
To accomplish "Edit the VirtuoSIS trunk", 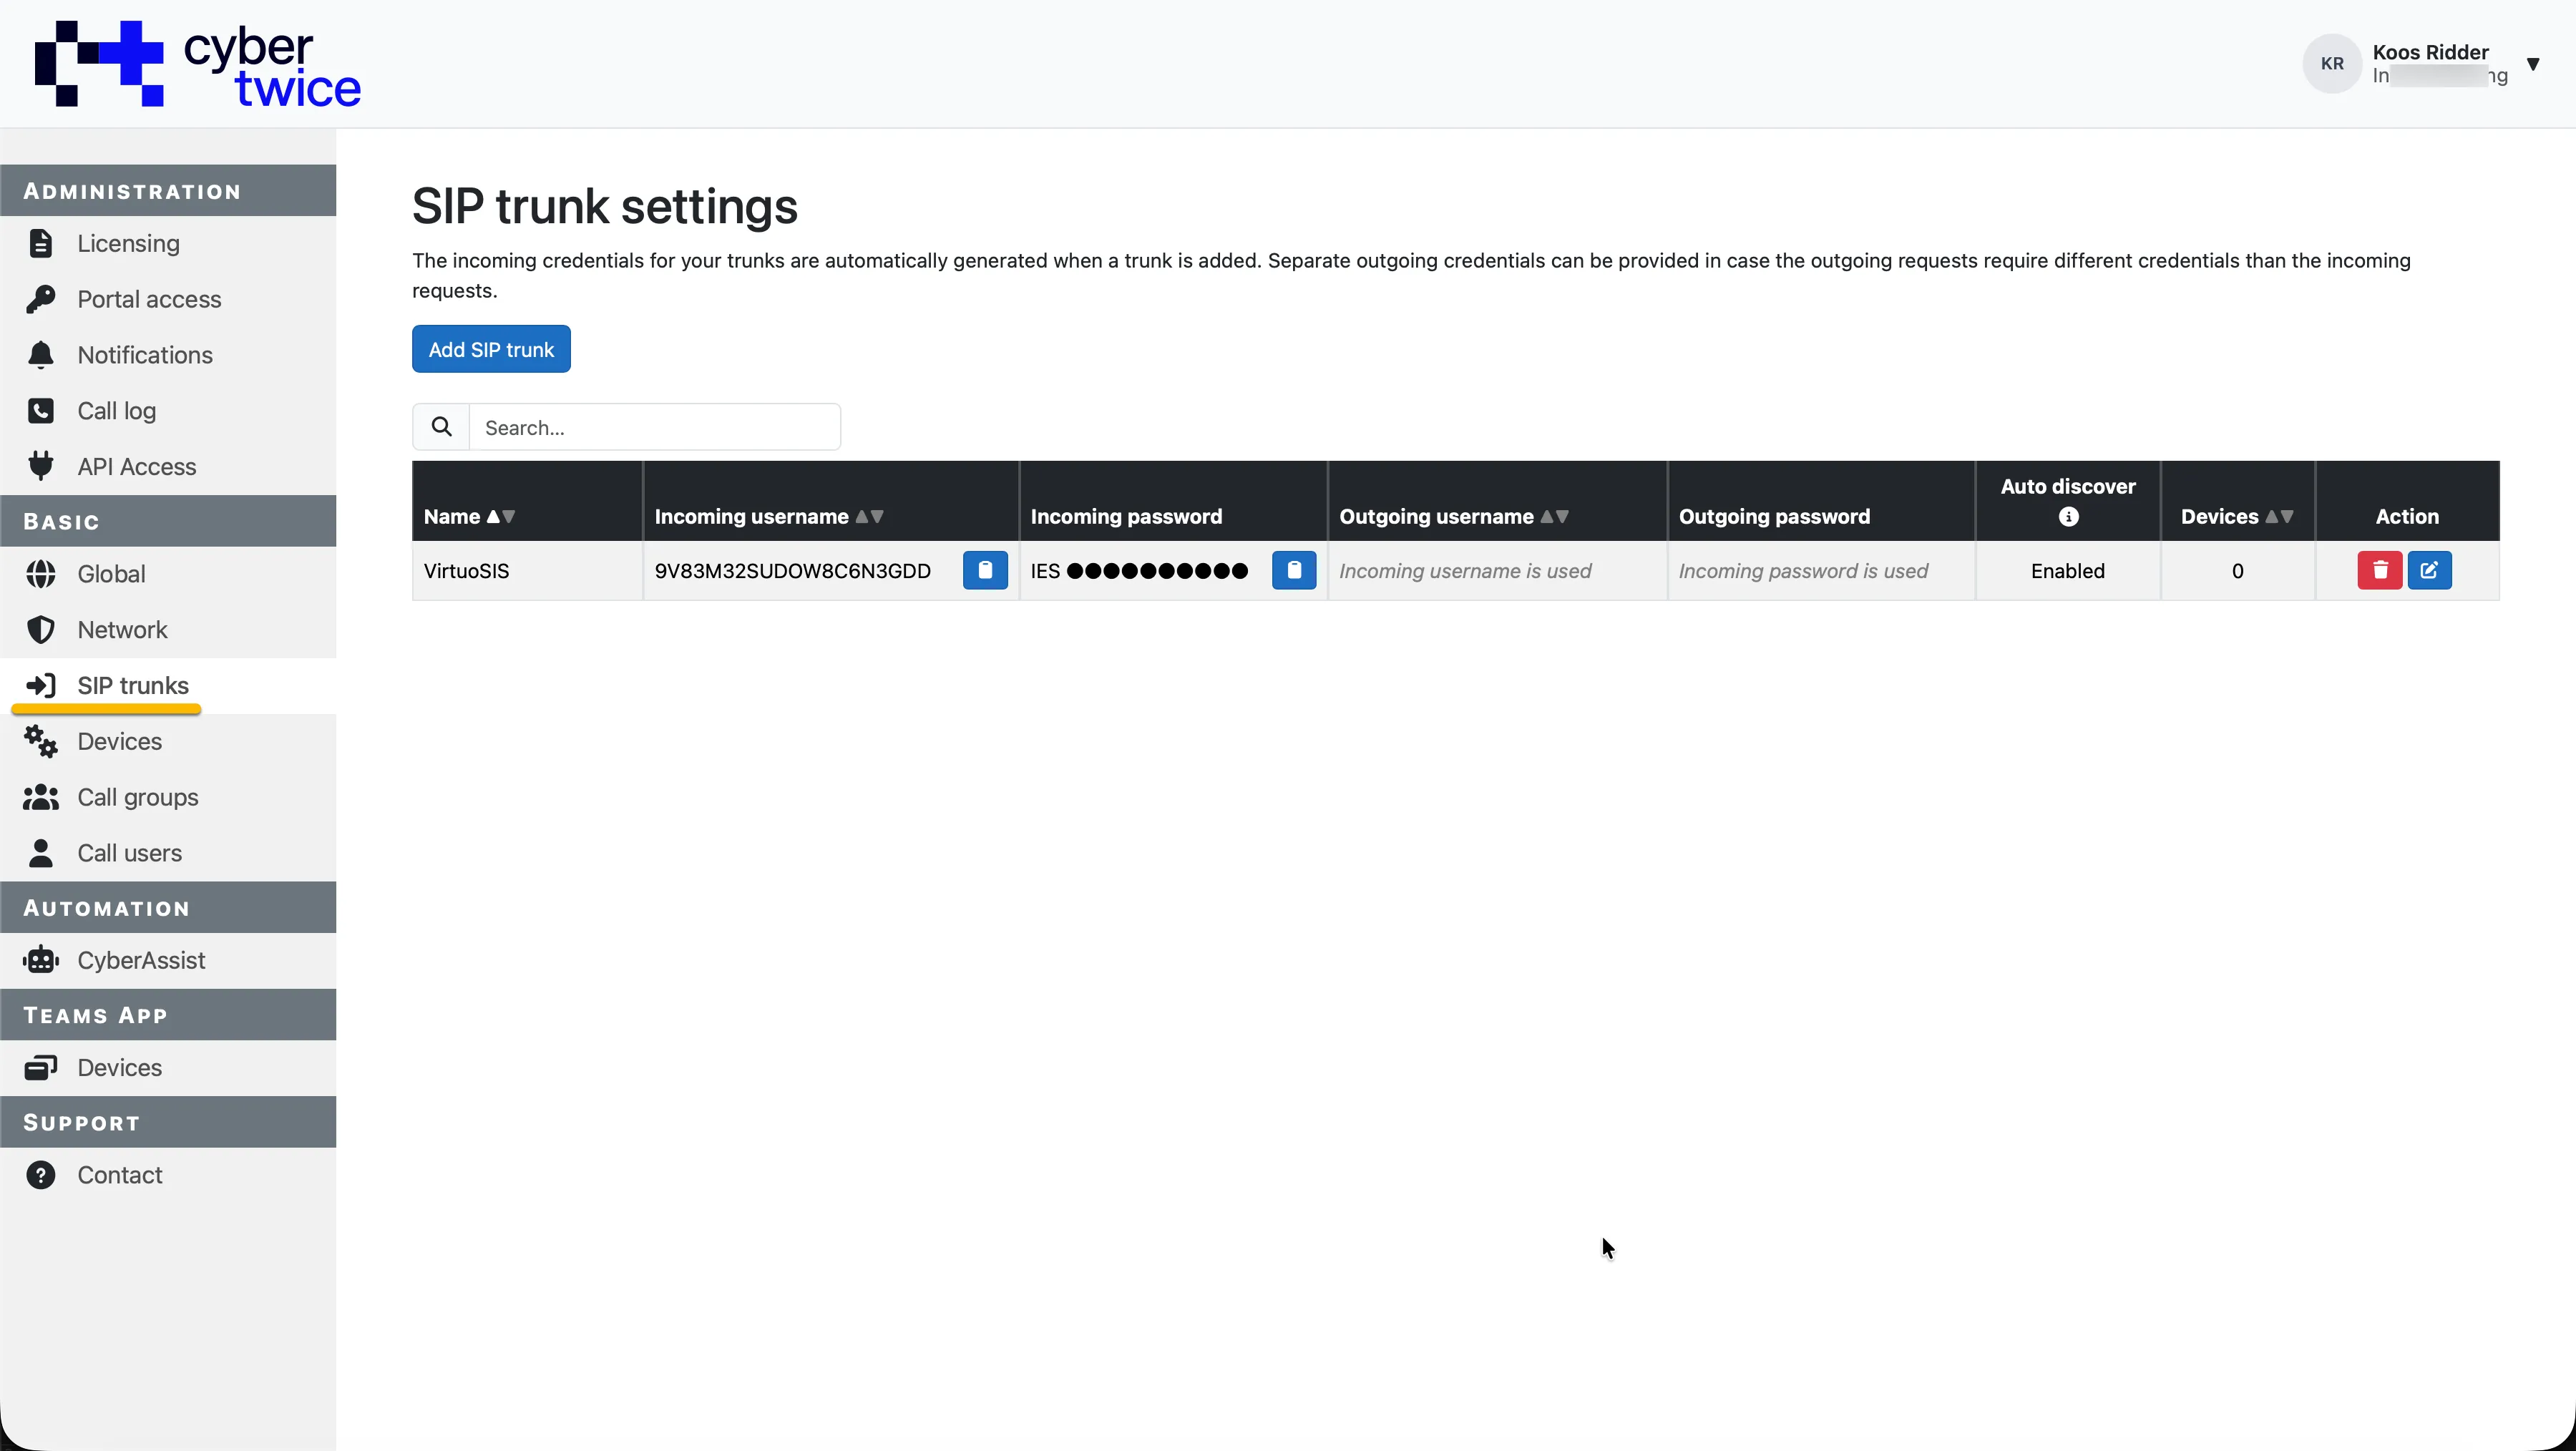I will [2430, 570].
